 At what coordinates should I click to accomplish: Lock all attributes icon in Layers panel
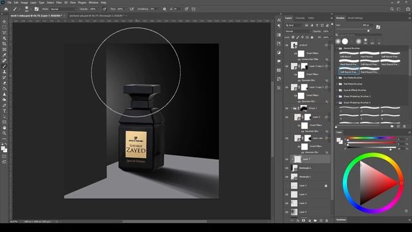tap(312, 37)
